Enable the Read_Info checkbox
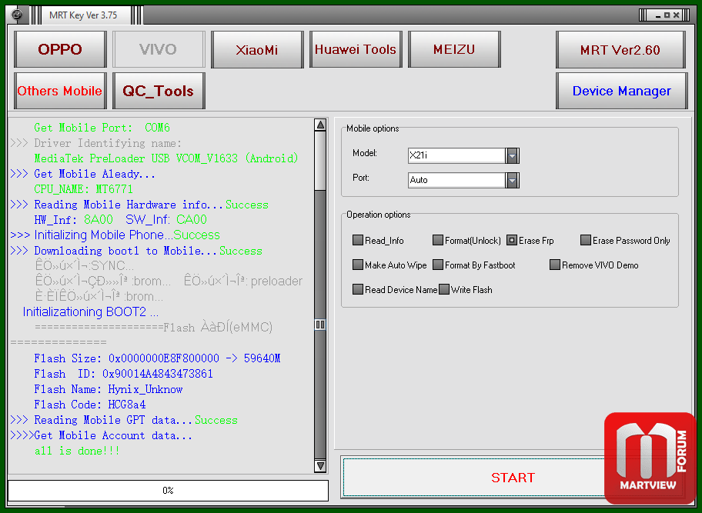Screen dimensions: 702x513 coord(358,241)
